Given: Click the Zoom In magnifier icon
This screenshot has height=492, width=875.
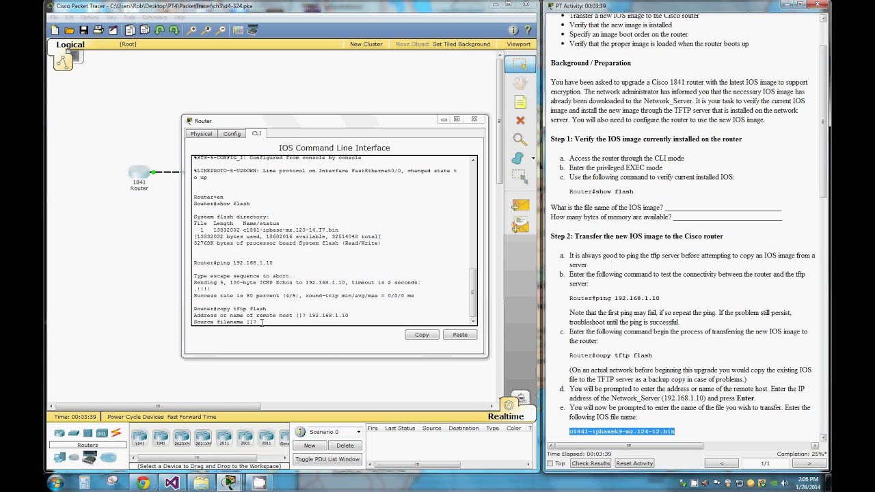Looking at the screenshot, I should pyautogui.click(x=191, y=30).
